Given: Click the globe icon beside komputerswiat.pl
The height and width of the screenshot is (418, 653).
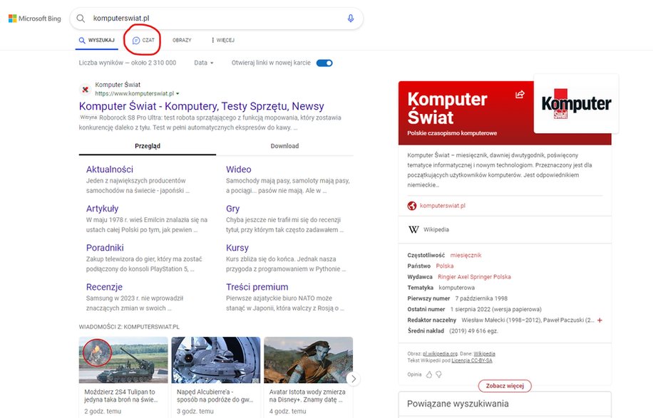Looking at the screenshot, I should click(412, 206).
